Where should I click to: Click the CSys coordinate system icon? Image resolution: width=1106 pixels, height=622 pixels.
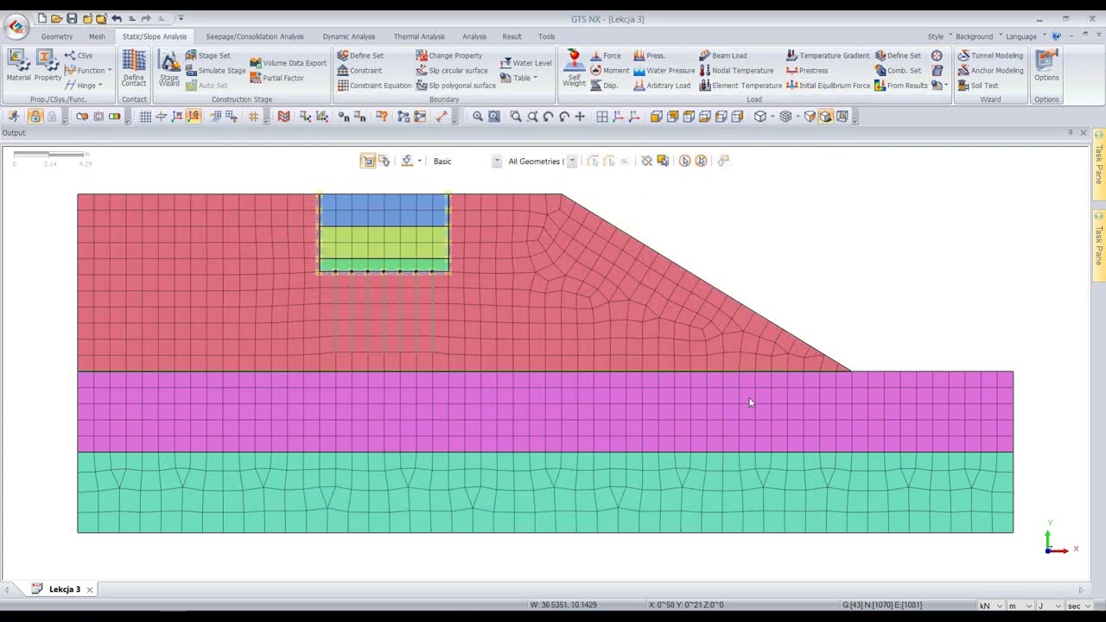click(x=79, y=55)
